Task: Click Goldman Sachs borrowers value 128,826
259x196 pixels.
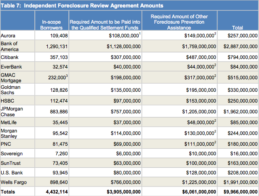Action: (x=59, y=90)
